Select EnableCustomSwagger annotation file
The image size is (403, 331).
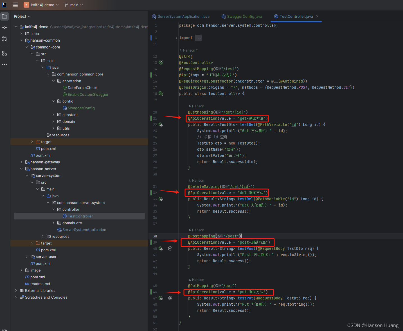(x=85, y=94)
